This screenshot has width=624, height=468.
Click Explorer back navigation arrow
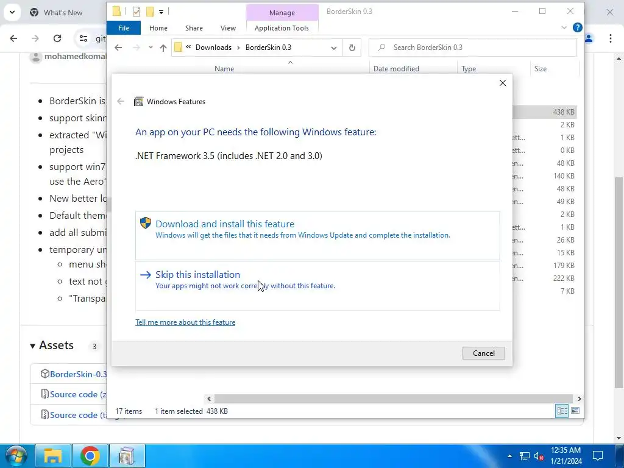tap(118, 48)
